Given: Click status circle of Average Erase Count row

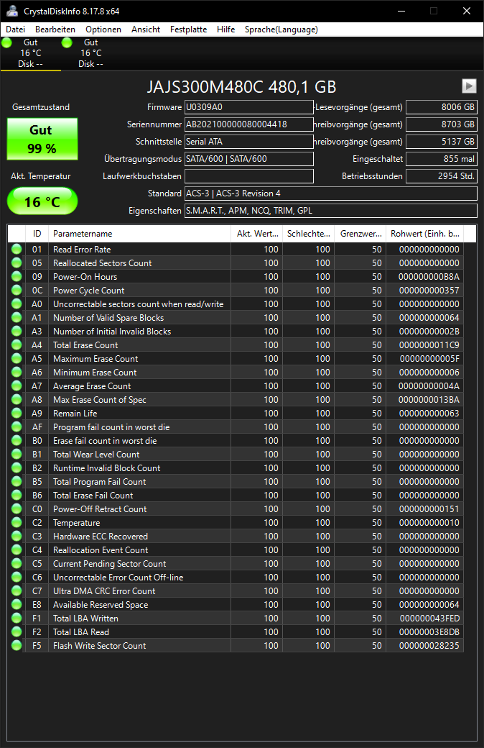Looking at the screenshot, I should (x=17, y=386).
